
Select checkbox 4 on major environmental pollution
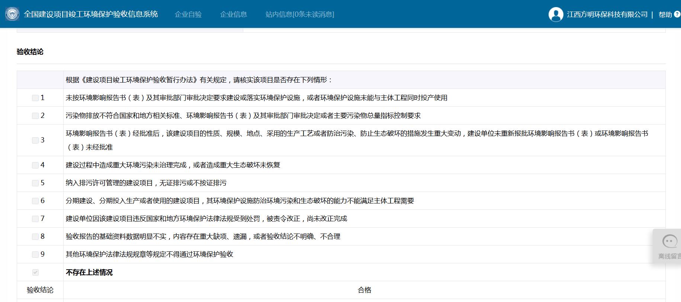(x=35, y=165)
